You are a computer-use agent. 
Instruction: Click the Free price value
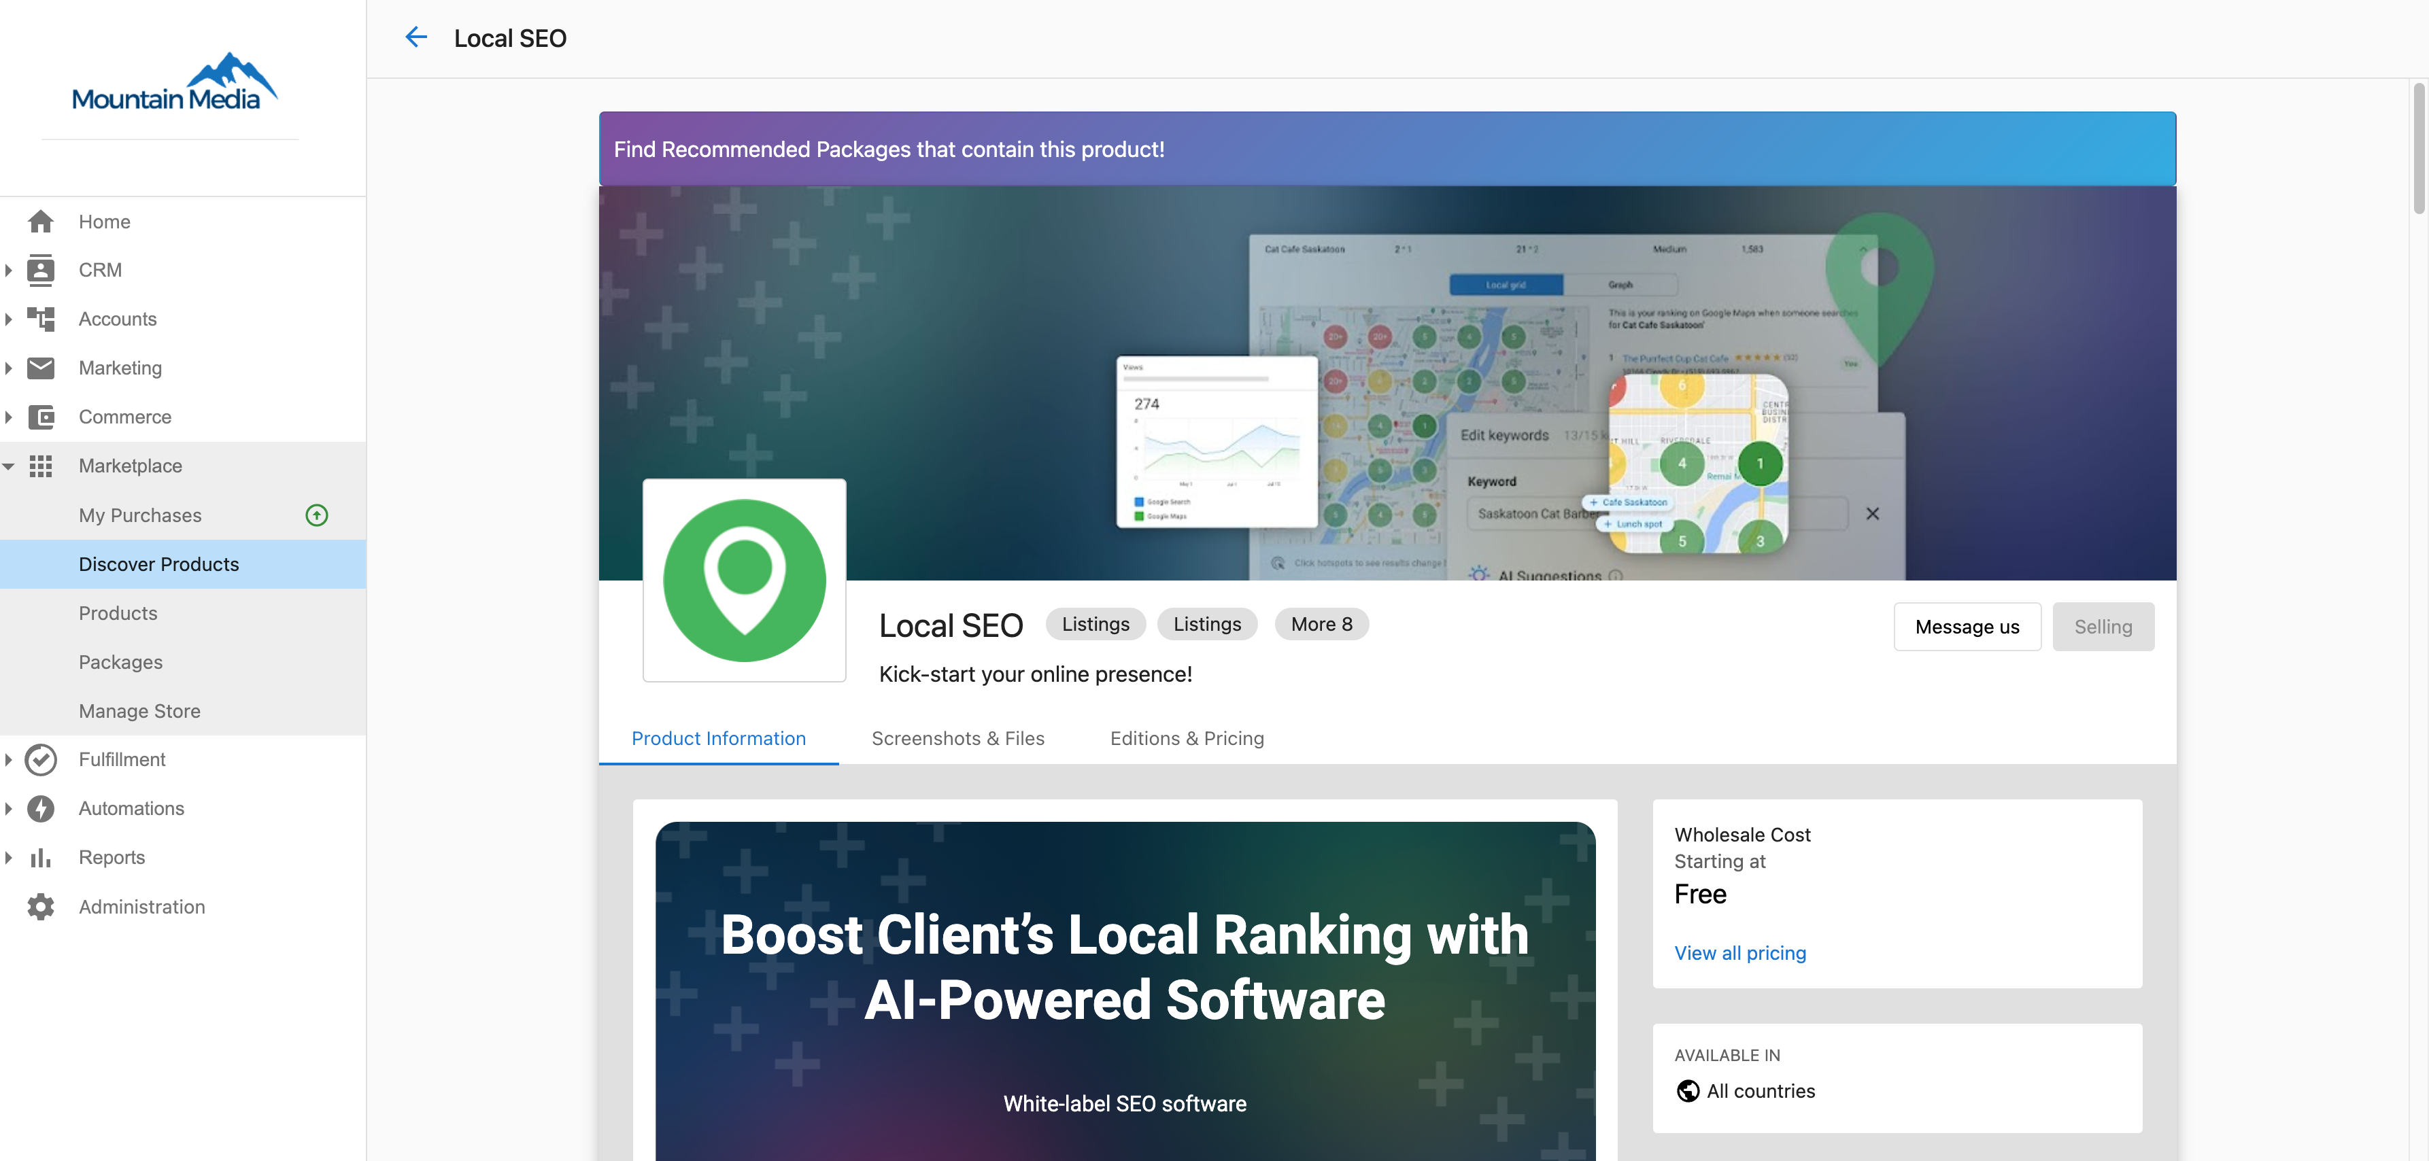pos(1700,895)
